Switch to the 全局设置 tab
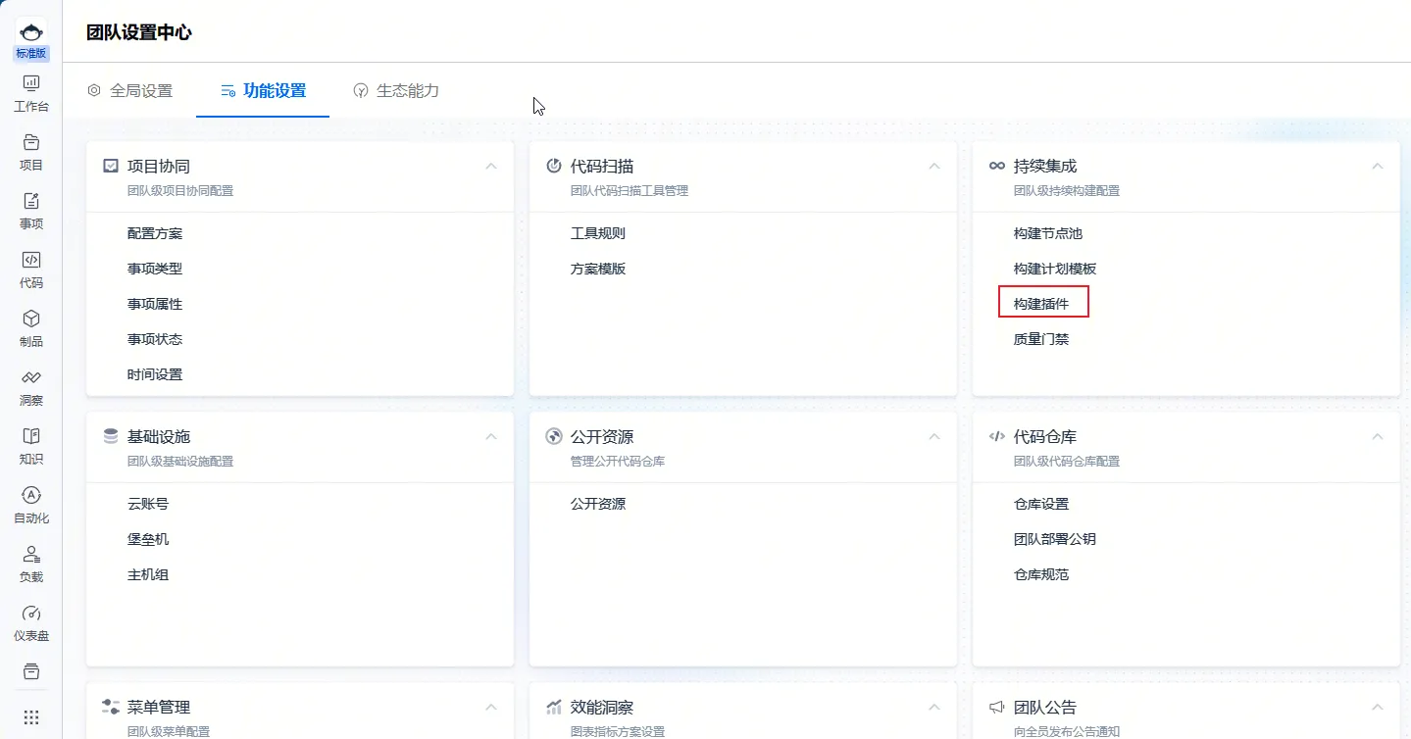Screen dimensions: 1411x739 (130, 91)
